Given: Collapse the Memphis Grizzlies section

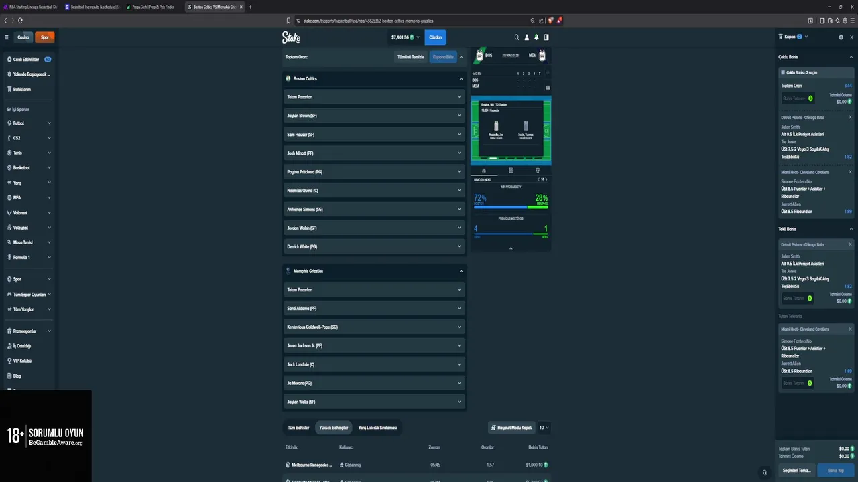Looking at the screenshot, I should pos(461,271).
